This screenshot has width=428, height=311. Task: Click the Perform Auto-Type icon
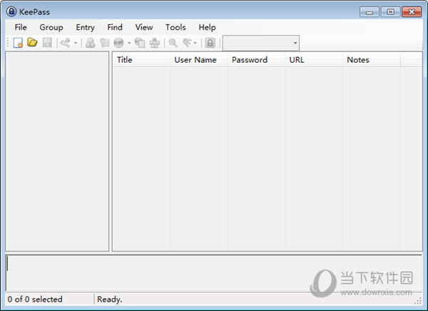[x=155, y=43]
